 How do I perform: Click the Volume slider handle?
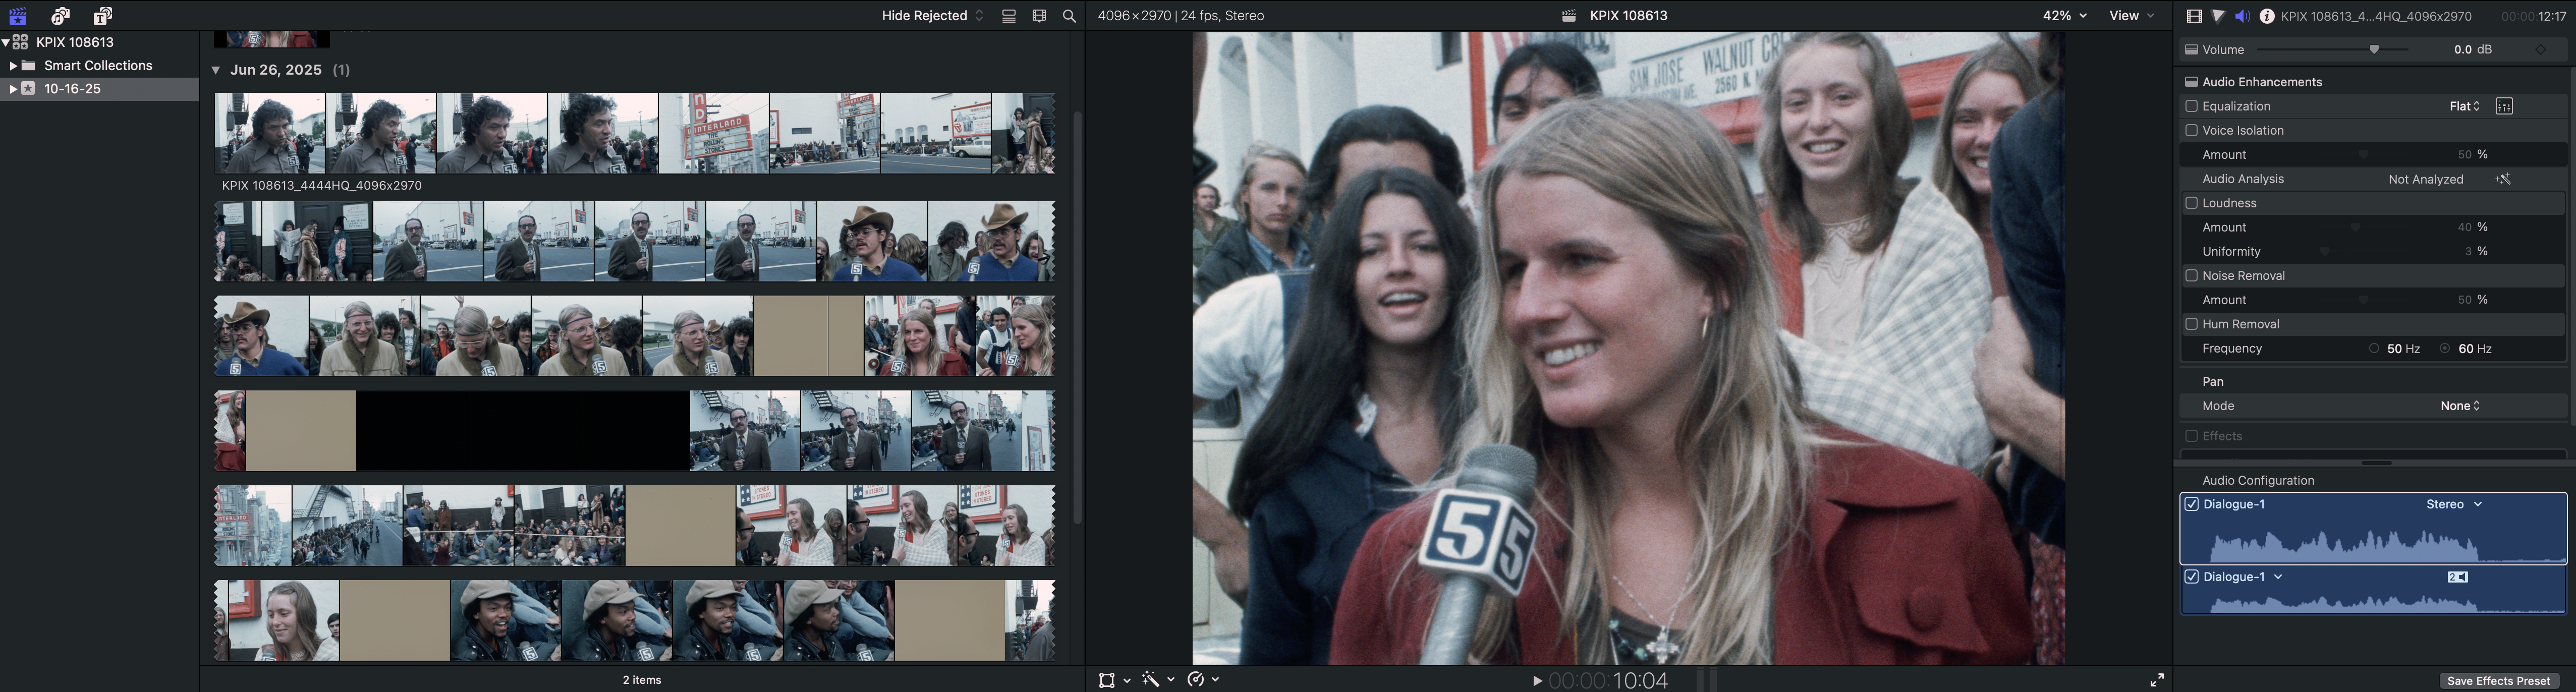coord(2374,50)
